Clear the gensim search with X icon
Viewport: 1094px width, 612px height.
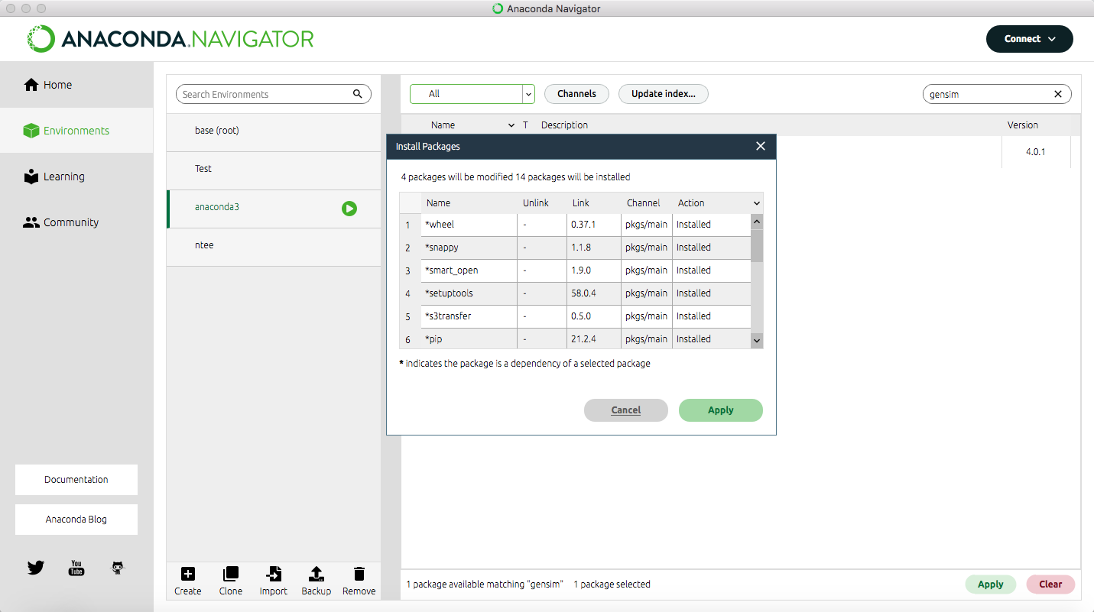(1058, 94)
